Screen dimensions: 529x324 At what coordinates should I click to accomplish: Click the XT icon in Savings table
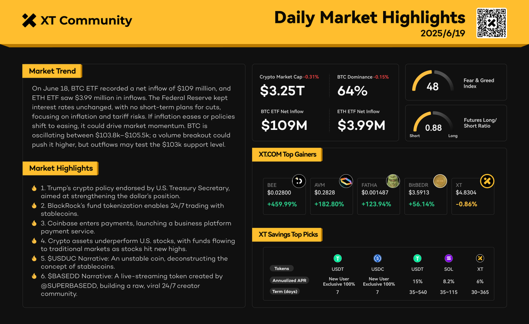pyautogui.click(x=480, y=258)
